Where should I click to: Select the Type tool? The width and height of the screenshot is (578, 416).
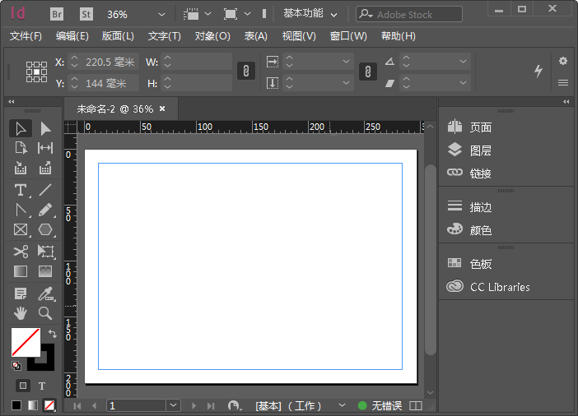point(21,191)
